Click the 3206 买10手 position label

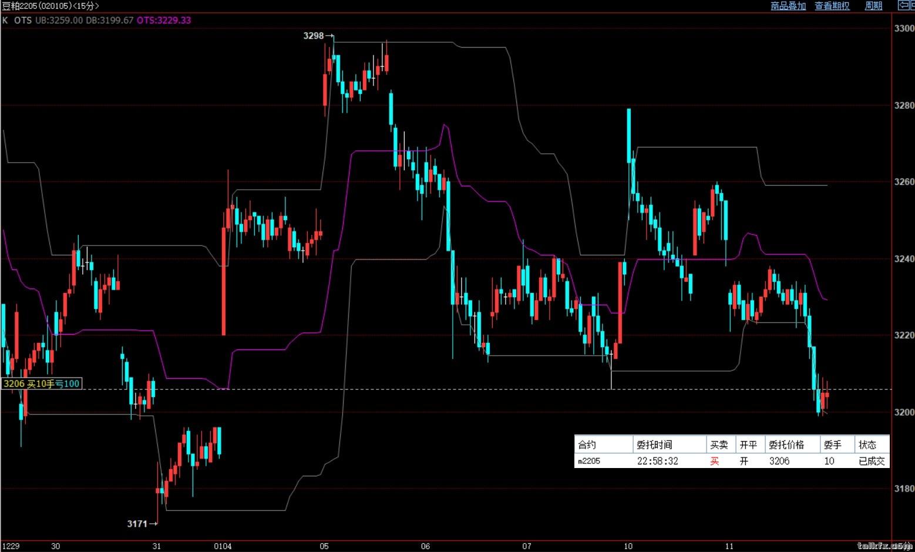point(41,384)
